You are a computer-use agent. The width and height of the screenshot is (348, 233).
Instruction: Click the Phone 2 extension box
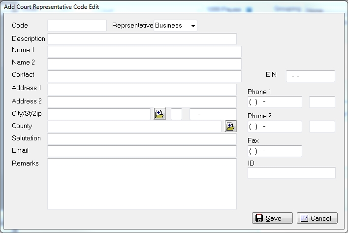click(x=322, y=127)
